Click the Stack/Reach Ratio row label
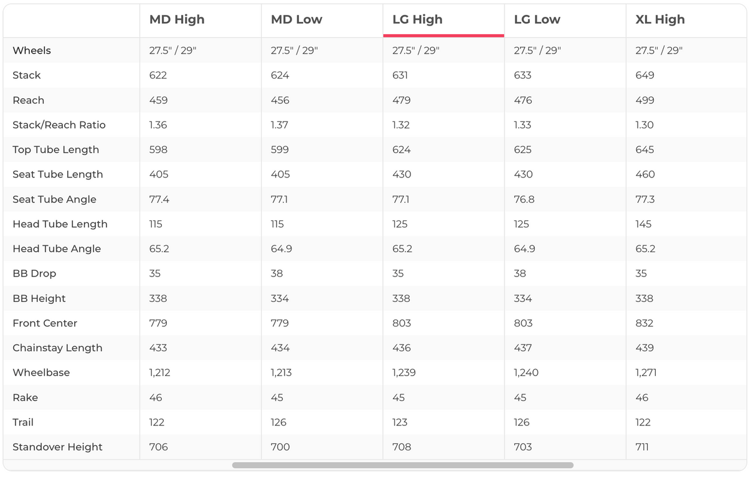Viewport: 756px width, 477px height. (x=59, y=125)
